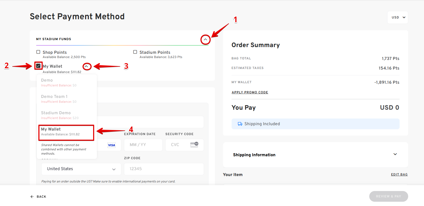Click the CVC card security icon

[194, 145]
